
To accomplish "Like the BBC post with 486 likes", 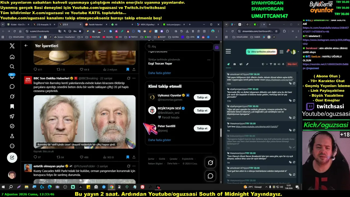I will click(81, 157).
